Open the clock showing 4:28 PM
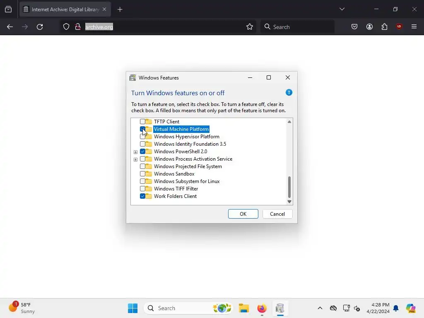Screen dimensions: 424x318 tap(378, 308)
